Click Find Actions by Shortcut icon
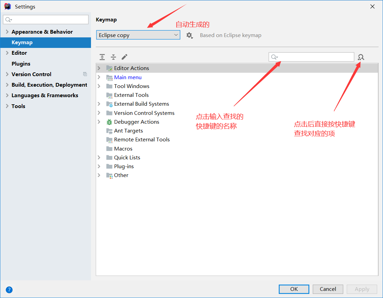The width and height of the screenshot is (383, 298). (x=361, y=57)
